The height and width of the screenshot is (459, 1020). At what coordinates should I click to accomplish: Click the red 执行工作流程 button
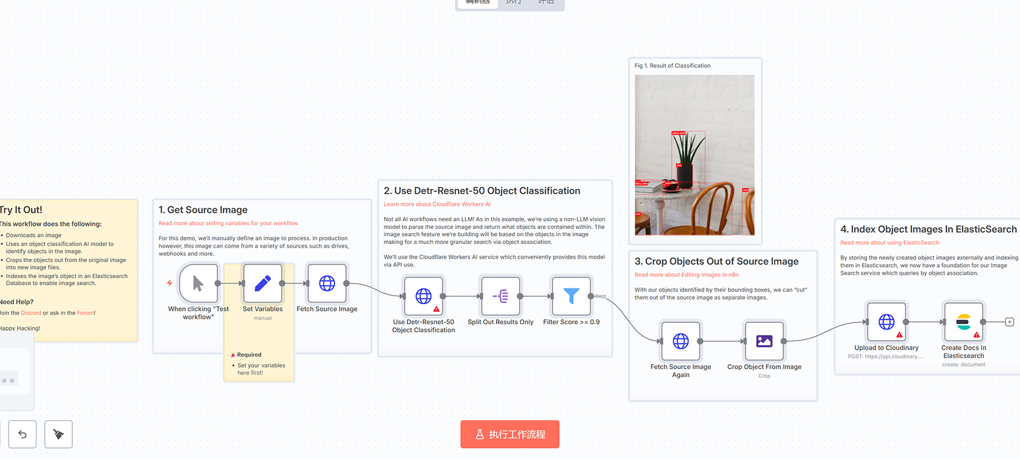coord(509,434)
